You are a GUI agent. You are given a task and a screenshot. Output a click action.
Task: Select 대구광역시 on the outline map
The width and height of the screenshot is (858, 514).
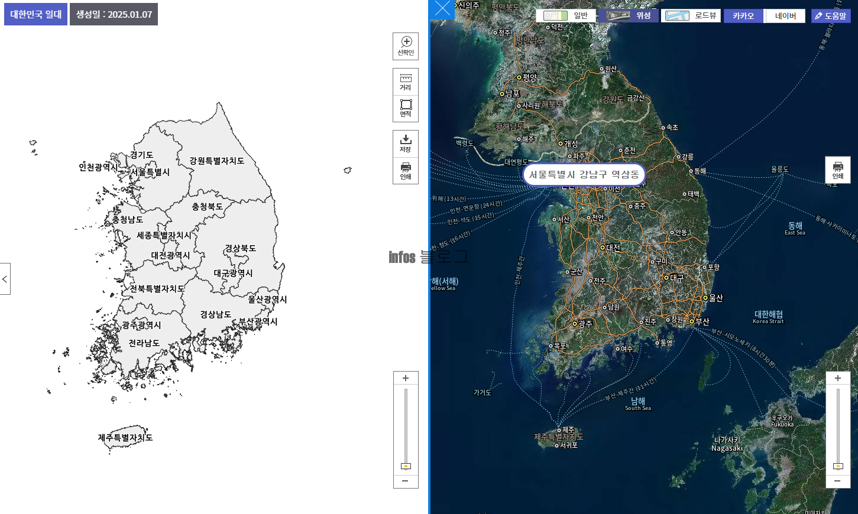click(x=233, y=274)
